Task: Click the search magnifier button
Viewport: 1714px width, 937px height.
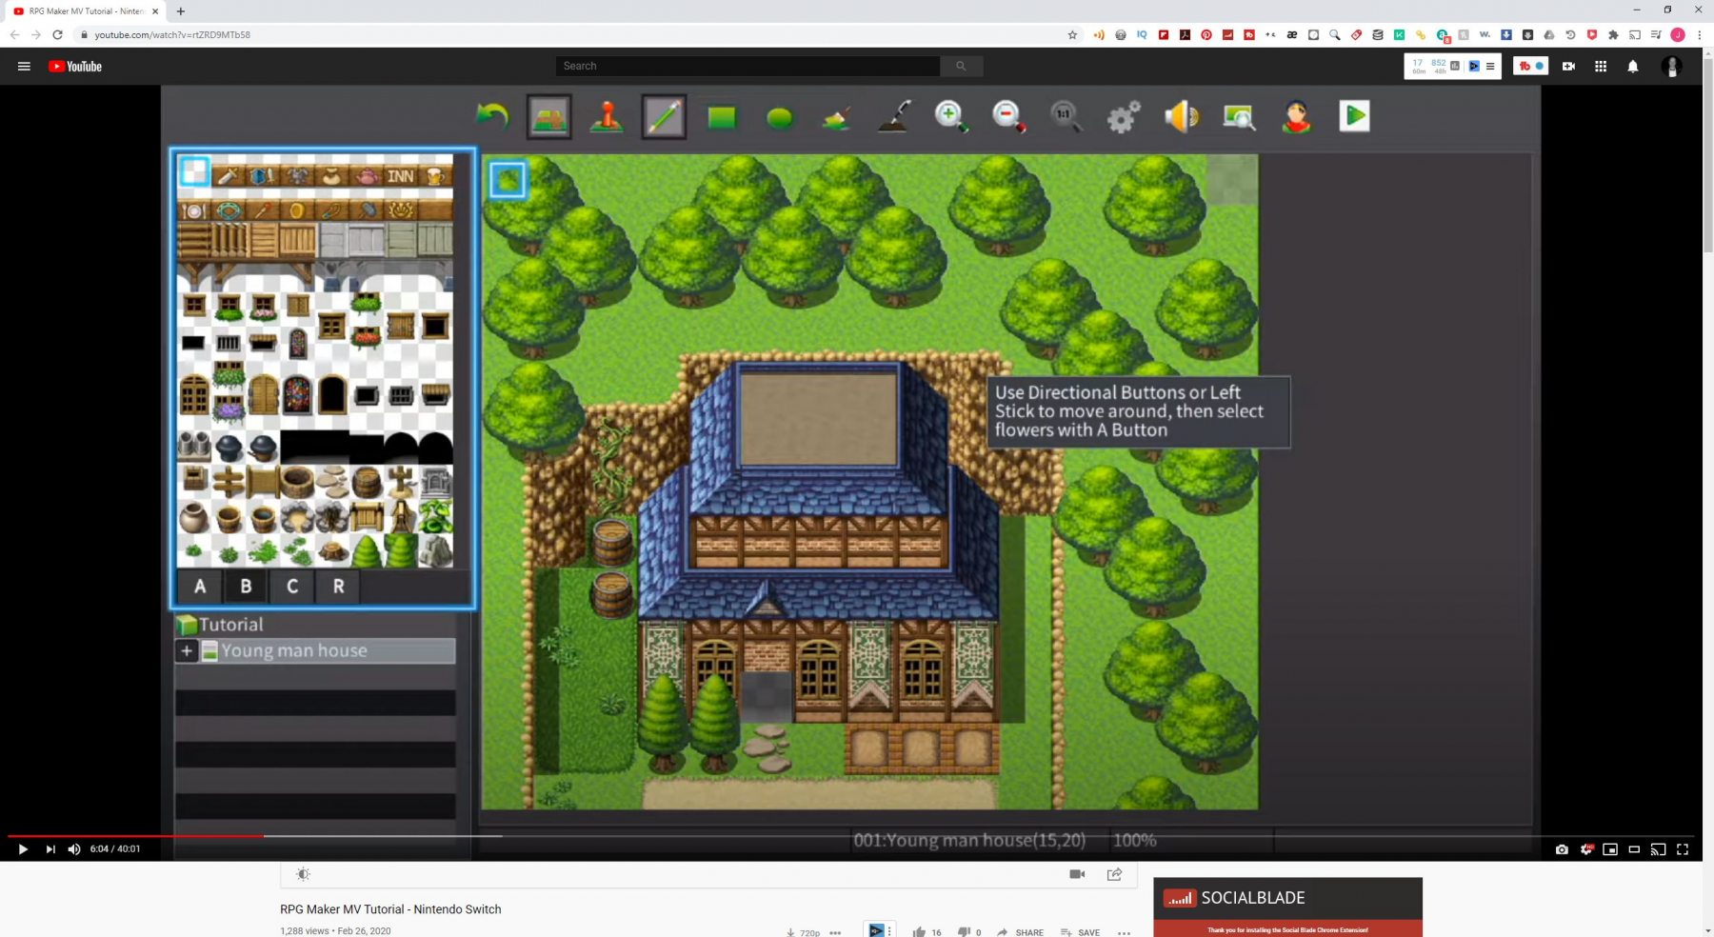Action: 962,66
